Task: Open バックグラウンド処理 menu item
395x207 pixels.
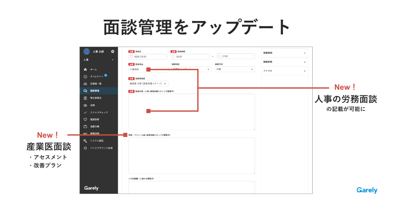Action: (x=101, y=148)
